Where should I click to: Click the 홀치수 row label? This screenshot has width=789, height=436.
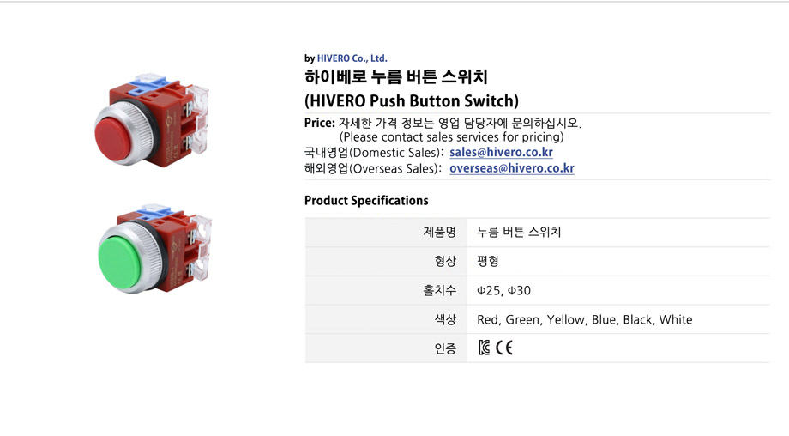439,290
